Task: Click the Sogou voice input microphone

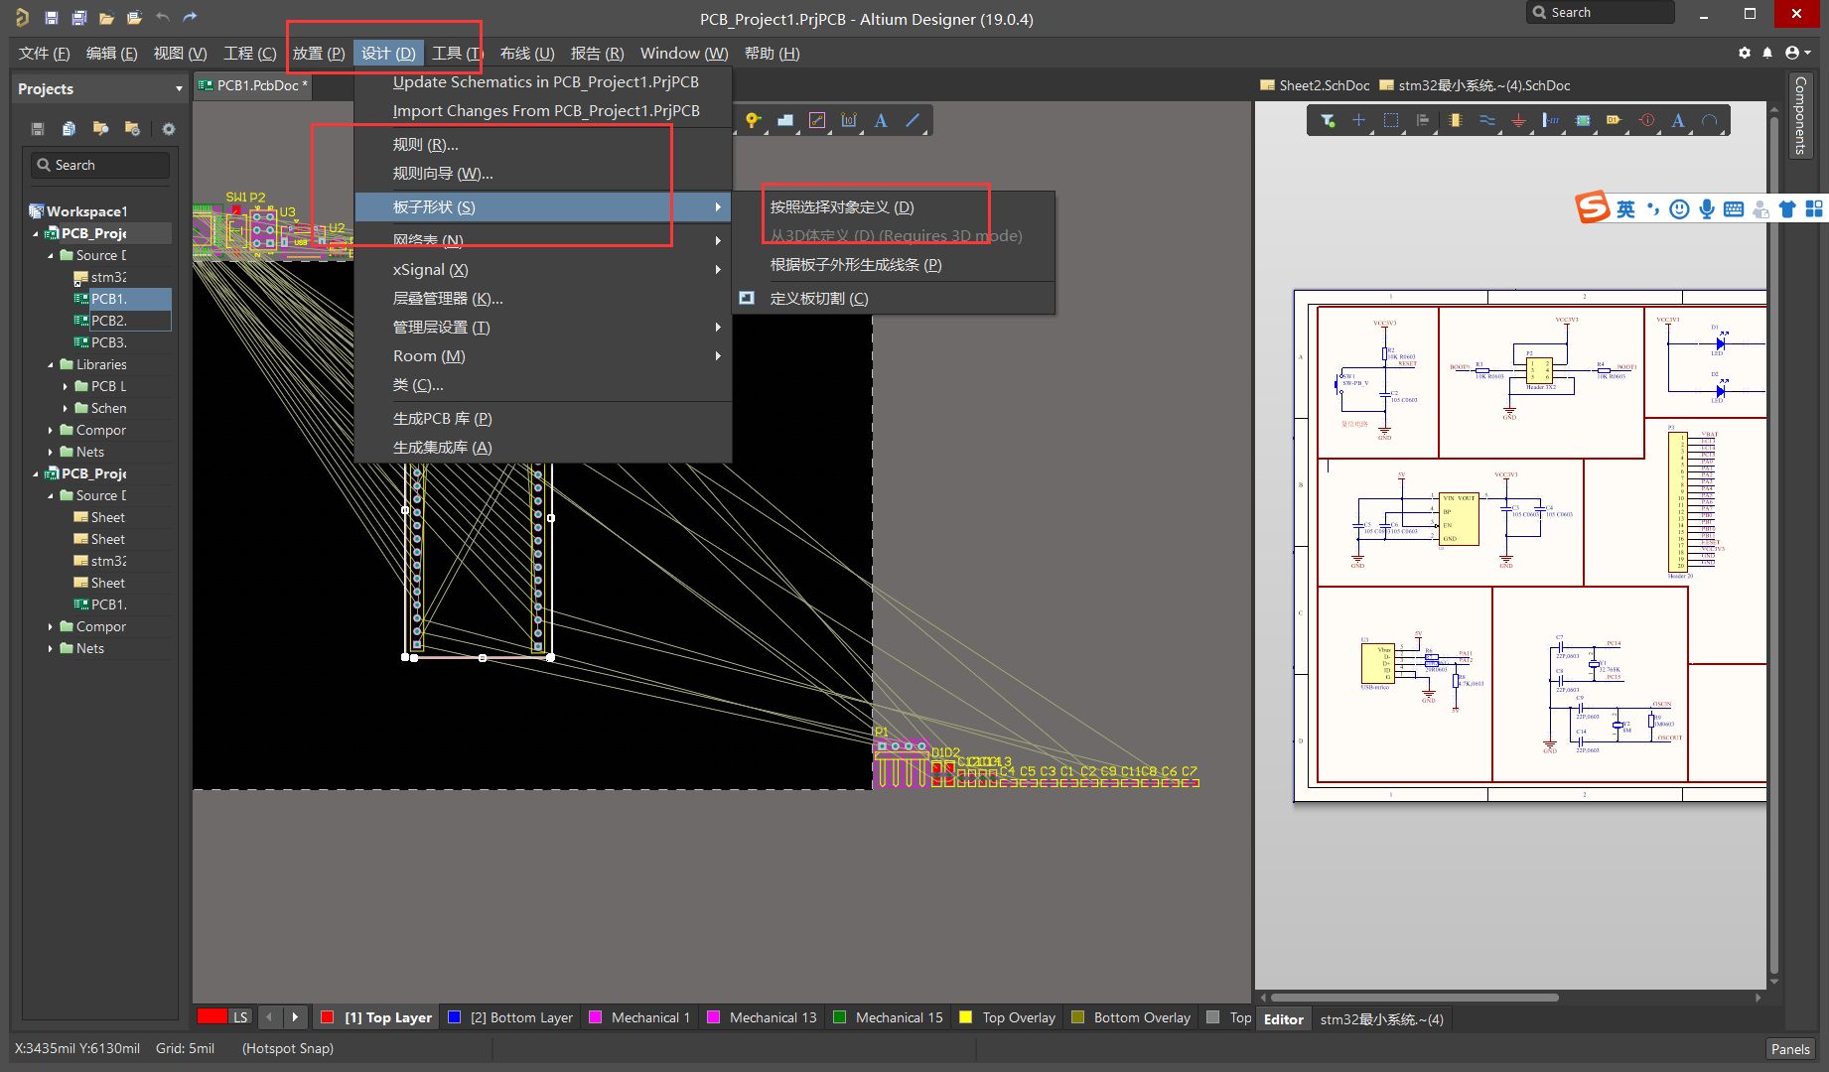Action: tap(1707, 208)
